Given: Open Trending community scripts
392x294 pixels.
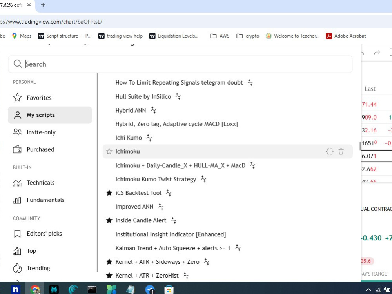Looking at the screenshot, I should (50, 268).
